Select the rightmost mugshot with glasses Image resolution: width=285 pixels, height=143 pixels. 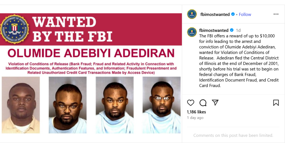pyautogui.click(x=161, y=105)
